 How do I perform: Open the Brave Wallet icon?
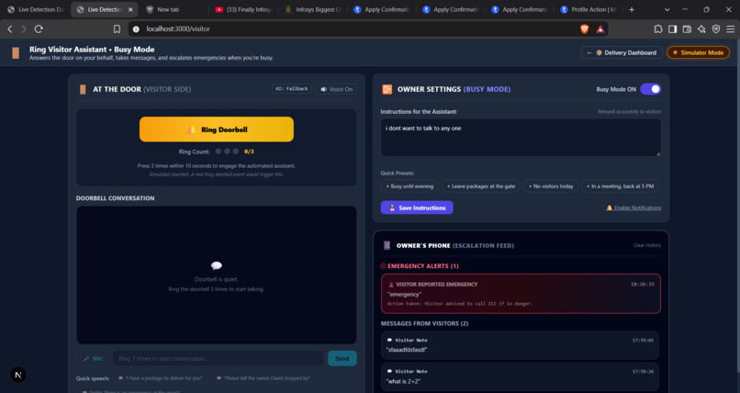687,28
